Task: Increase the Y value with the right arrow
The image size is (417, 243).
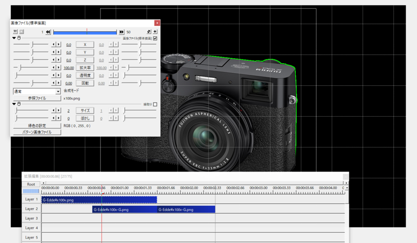Action: tap(58, 52)
